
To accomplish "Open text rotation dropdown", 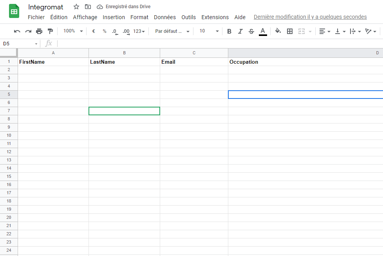I will 370,31.
